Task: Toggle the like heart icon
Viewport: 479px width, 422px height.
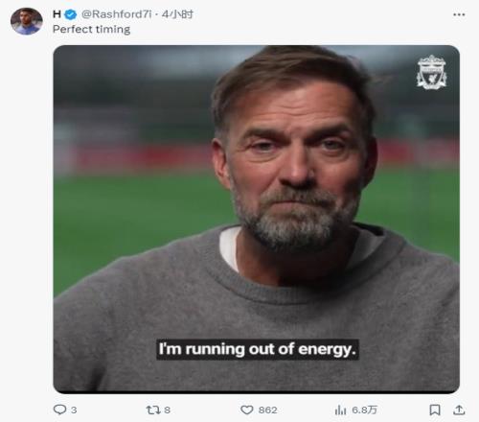Action: point(247,410)
